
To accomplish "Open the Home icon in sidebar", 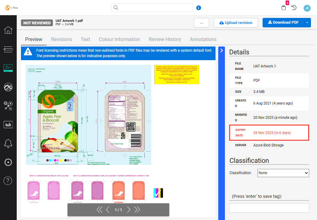I will point(8,30).
